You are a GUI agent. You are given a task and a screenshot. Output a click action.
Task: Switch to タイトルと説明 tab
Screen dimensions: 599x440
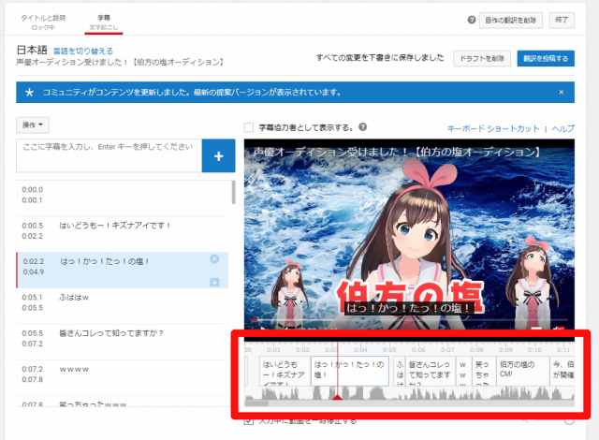tap(43, 22)
